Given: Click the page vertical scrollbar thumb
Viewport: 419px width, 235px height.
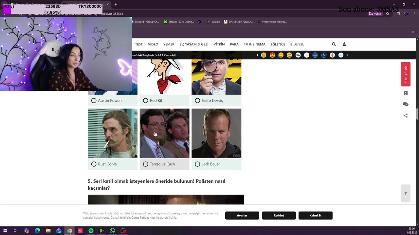Looking at the screenshot, I should pos(417,115).
